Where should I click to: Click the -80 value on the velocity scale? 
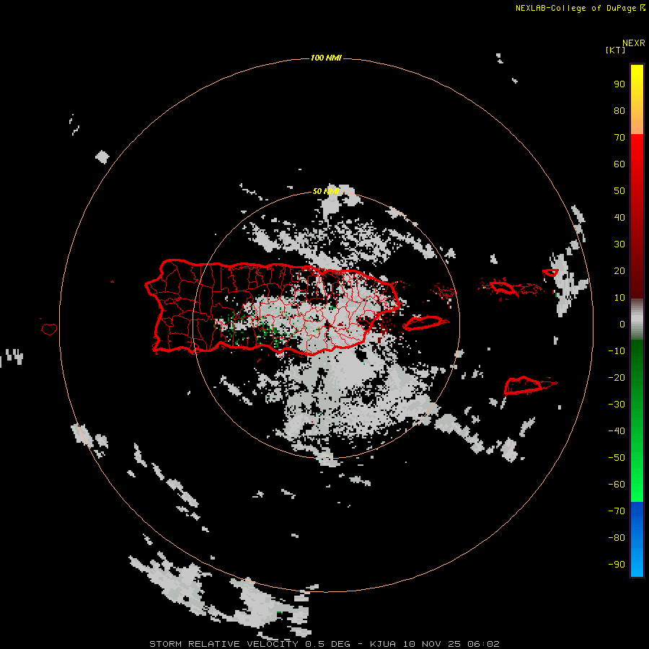pyautogui.click(x=617, y=538)
